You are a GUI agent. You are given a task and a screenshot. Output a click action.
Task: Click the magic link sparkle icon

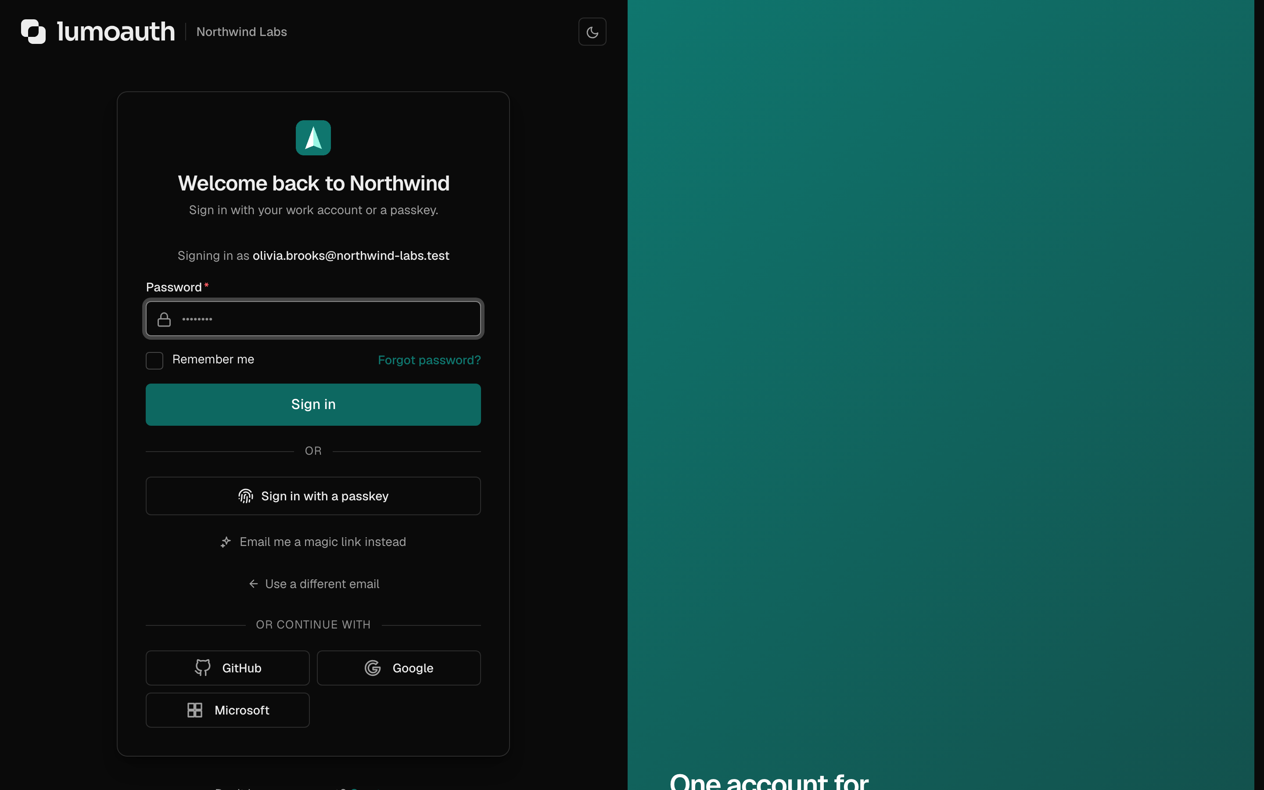(x=226, y=542)
